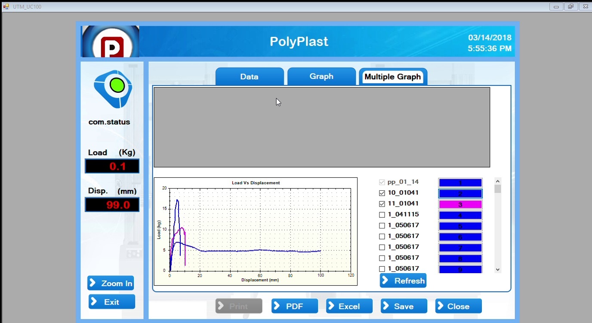The image size is (592, 323).
Task: Click the UTM_UC100 window title icon
Action: click(x=6, y=6)
